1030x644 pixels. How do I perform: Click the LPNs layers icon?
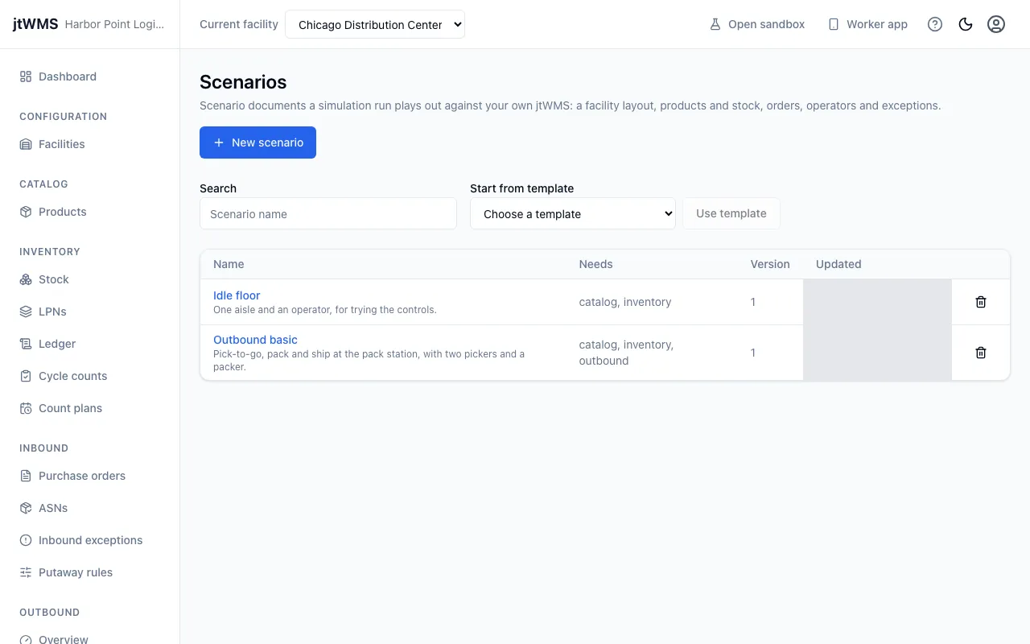(26, 312)
